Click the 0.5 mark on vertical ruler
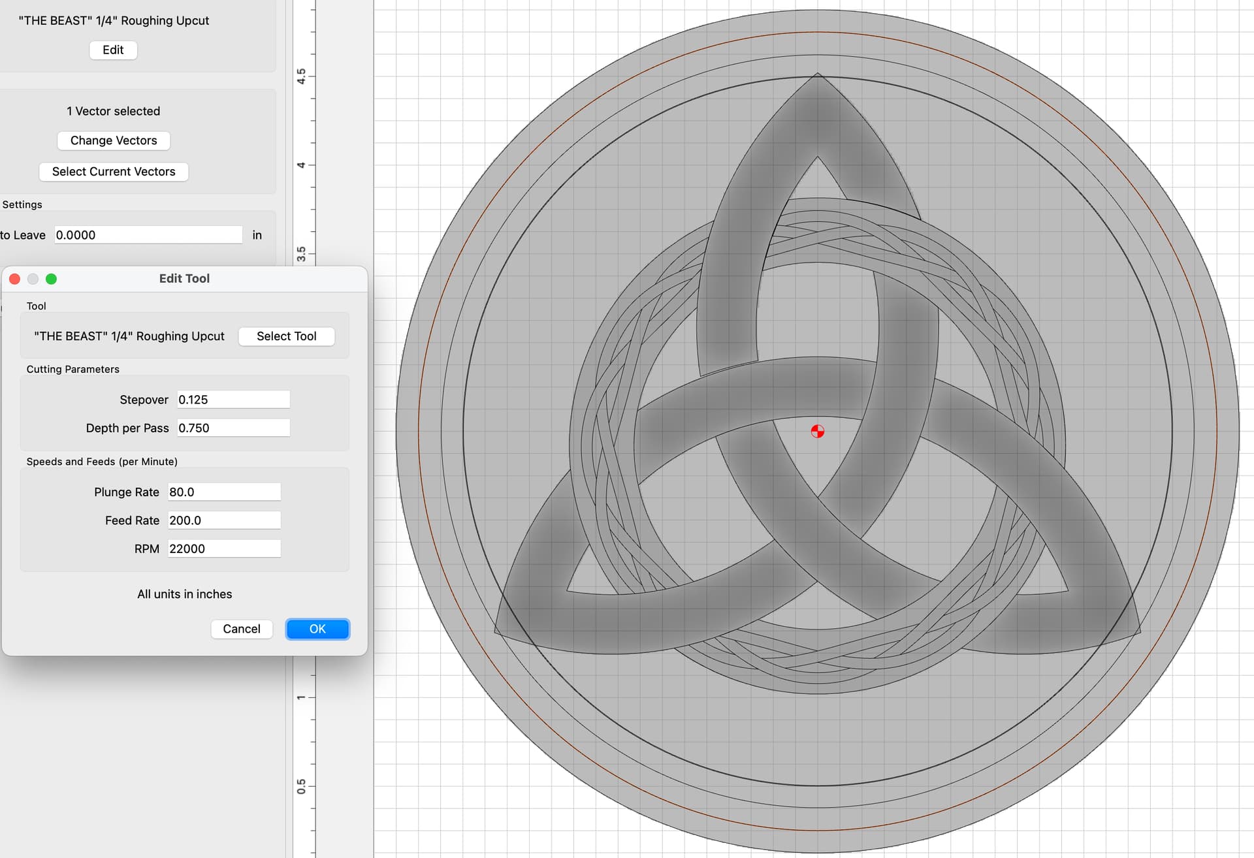 point(301,787)
